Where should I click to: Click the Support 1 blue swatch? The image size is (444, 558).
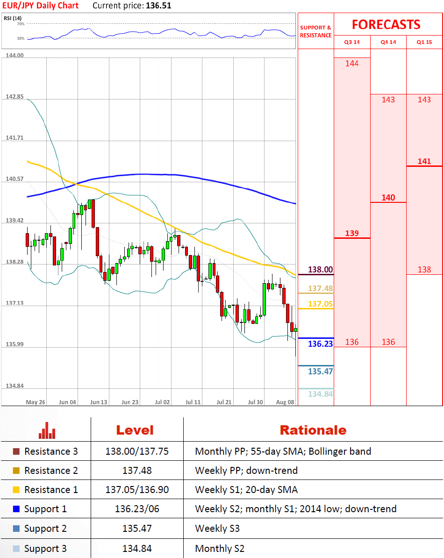[16, 509]
